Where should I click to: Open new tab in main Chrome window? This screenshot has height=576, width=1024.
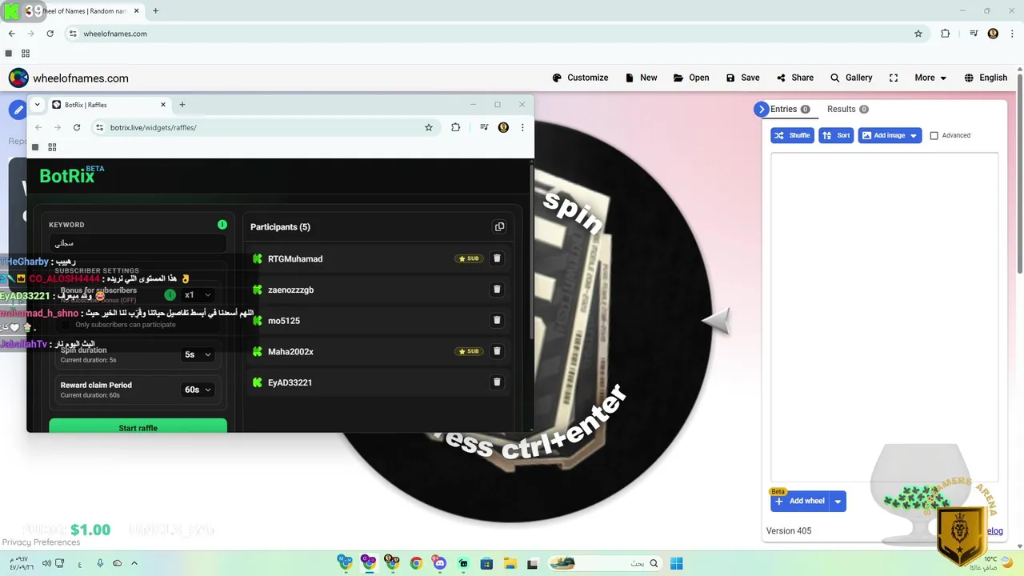(155, 11)
